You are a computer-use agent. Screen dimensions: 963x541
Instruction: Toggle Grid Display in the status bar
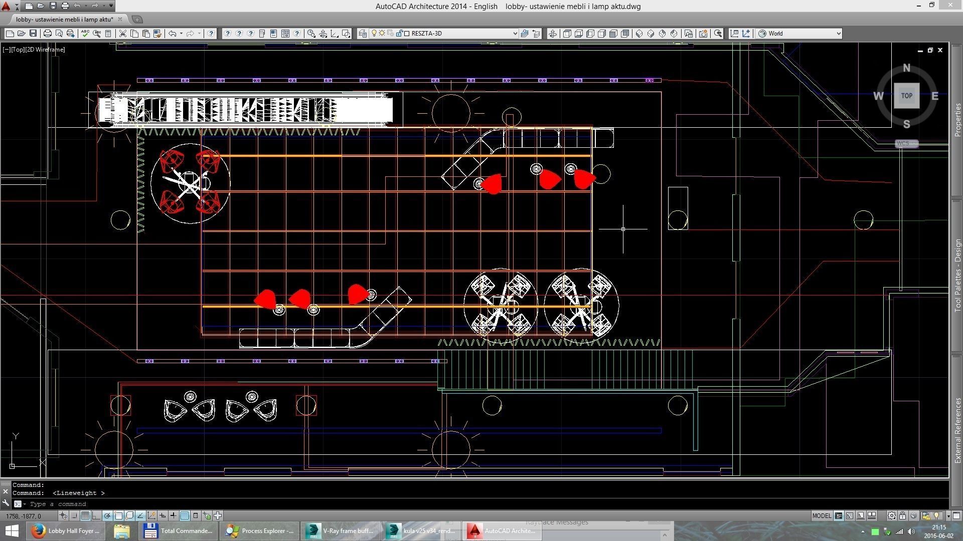click(x=85, y=515)
